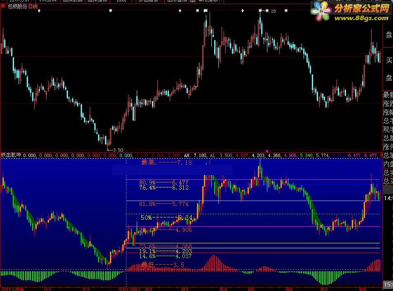The image size is (393, 291).
Task: Click the red 4.037 header value
Action: pyautogui.click(x=242, y=155)
